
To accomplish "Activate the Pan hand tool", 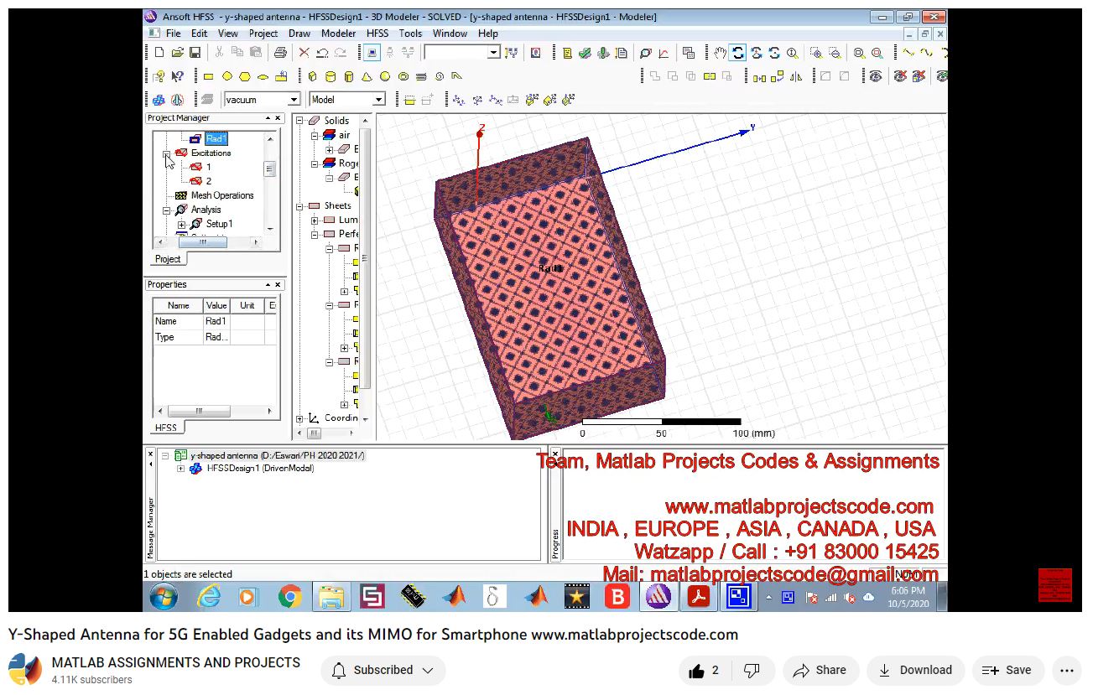I will click(719, 53).
